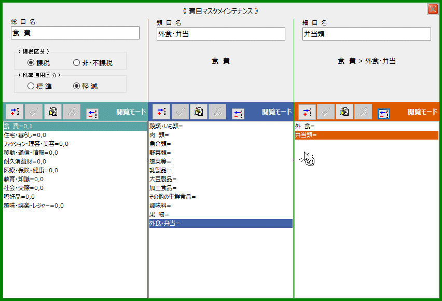Select the 趣味・娯楽・レジャー=0,0 row
Viewport: 442px width, 301px height.
pos(75,206)
